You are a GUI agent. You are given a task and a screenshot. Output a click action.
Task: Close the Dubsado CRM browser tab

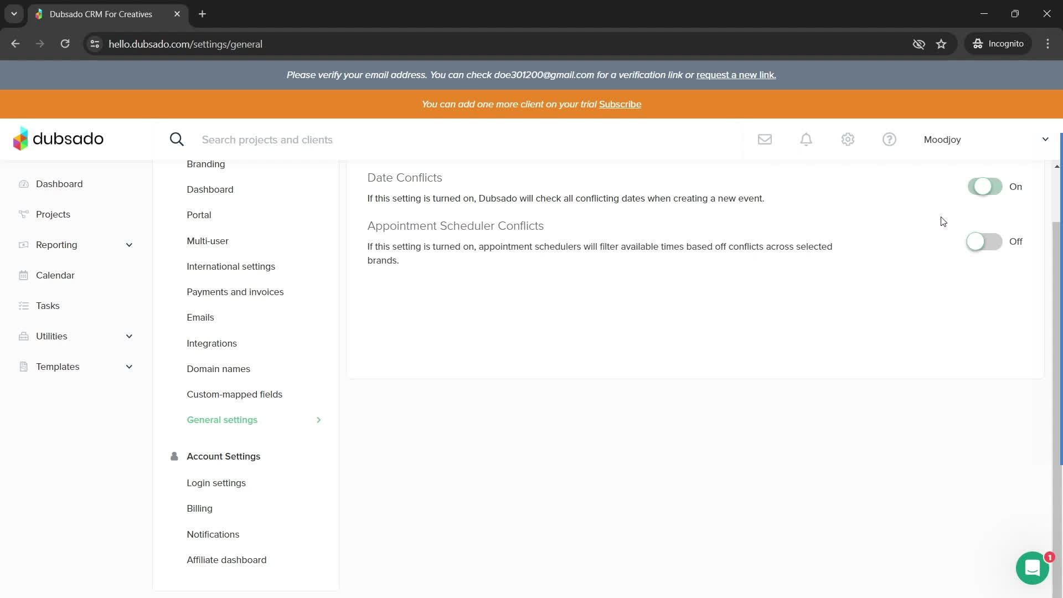(x=177, y=14)
